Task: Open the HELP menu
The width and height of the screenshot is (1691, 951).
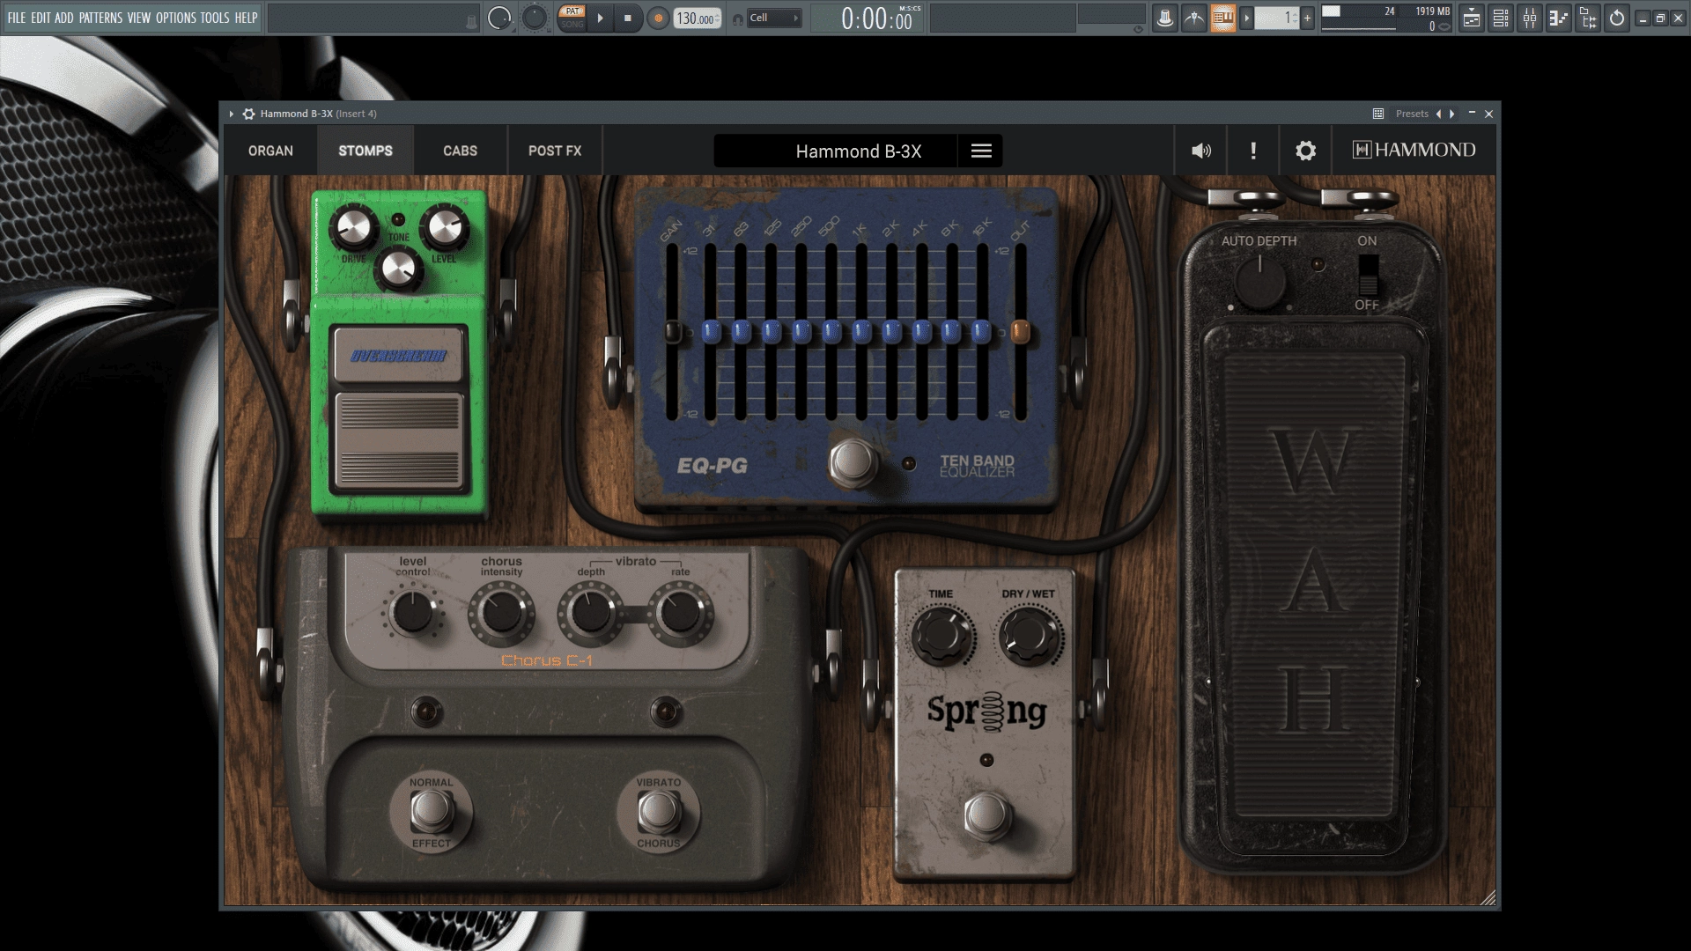Action: tap(246, 18)
